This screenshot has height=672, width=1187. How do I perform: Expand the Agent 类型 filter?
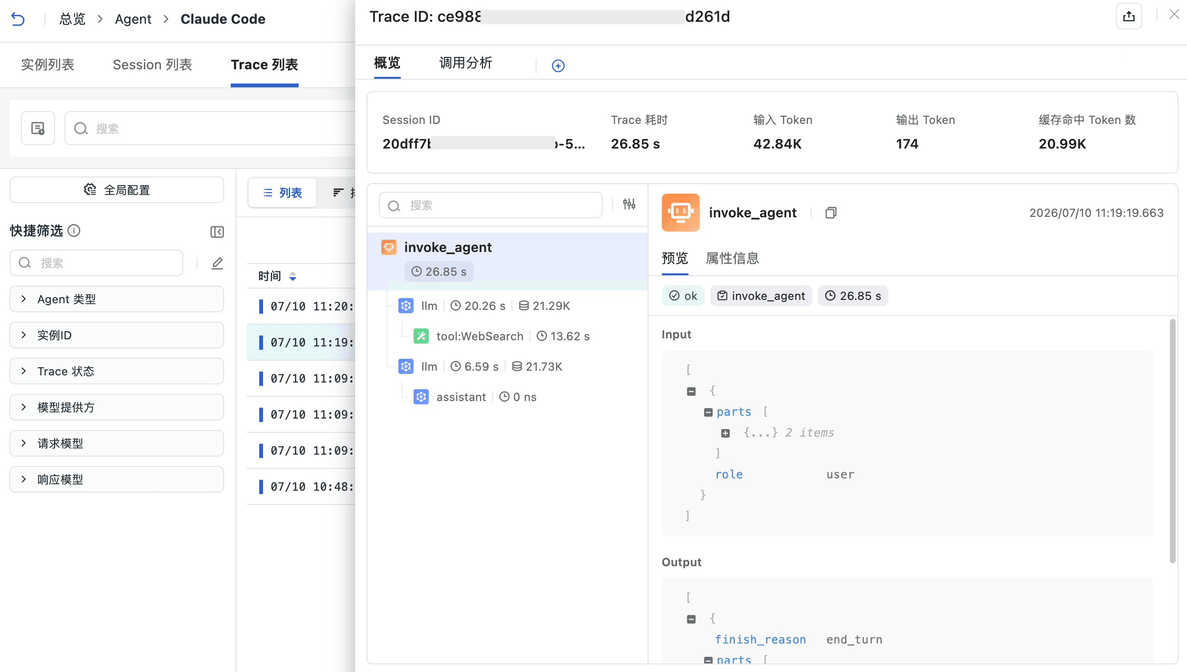click(x=116, y=299)
